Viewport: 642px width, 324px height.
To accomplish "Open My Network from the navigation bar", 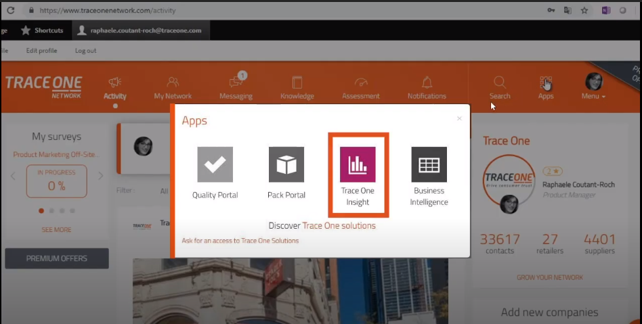I will tap(173, 89).
